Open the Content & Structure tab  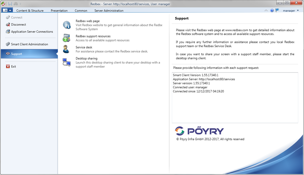(30, 10)
